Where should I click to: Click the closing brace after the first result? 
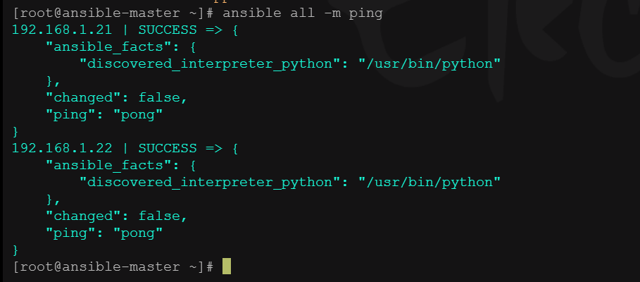click(x=15, y=131)
